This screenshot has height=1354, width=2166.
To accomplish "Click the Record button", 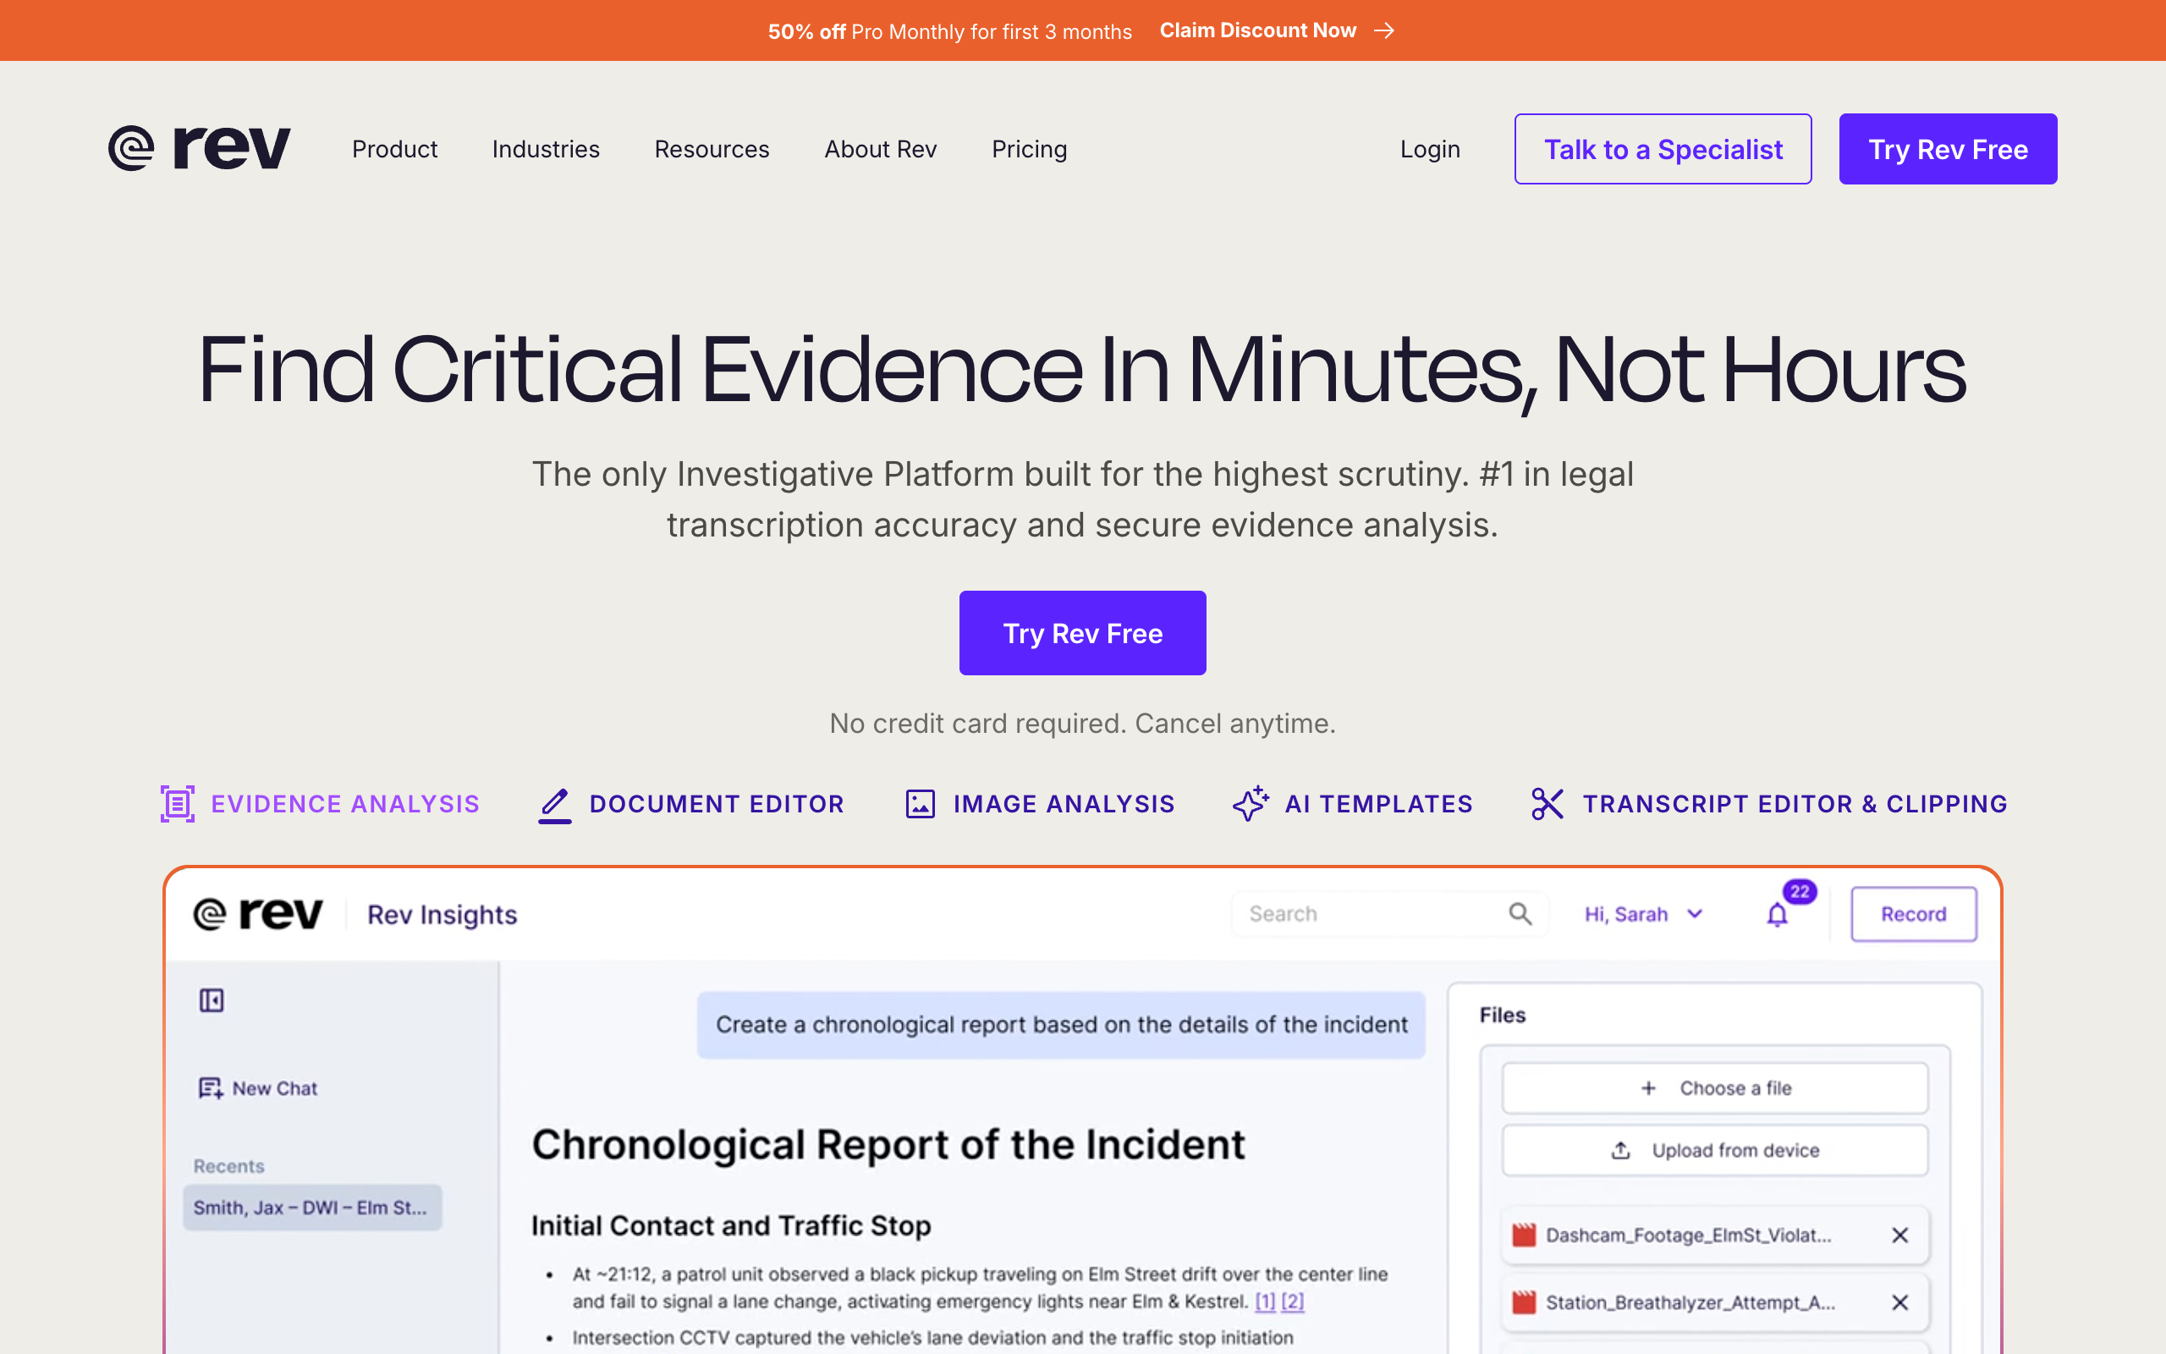I will click(1914, 914).
